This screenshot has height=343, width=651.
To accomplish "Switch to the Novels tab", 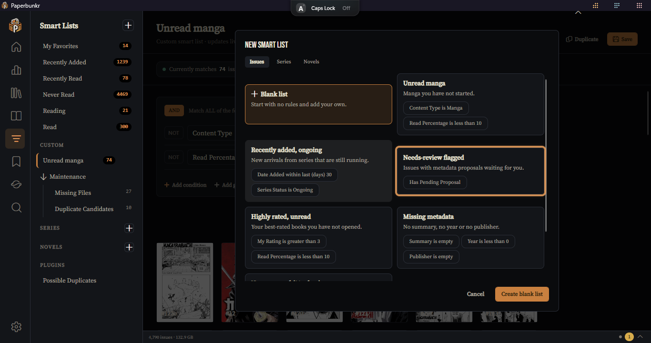I will pyautogui.click(x=311, y=62).
